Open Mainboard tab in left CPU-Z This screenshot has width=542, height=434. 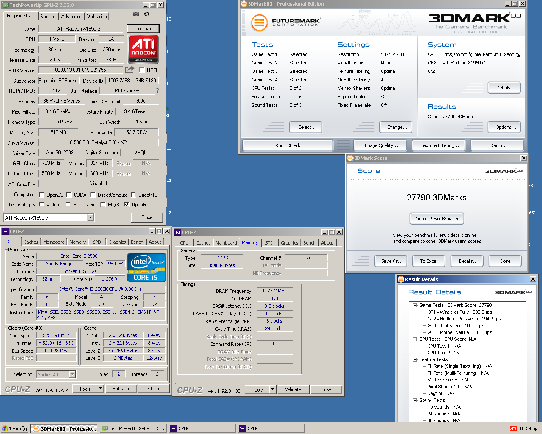click(54, 242)
